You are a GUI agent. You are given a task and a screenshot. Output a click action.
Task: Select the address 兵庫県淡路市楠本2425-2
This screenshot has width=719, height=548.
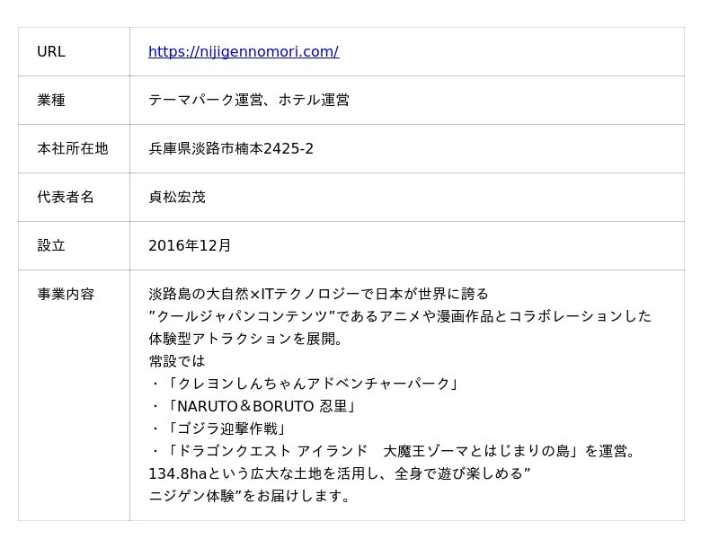231,149
